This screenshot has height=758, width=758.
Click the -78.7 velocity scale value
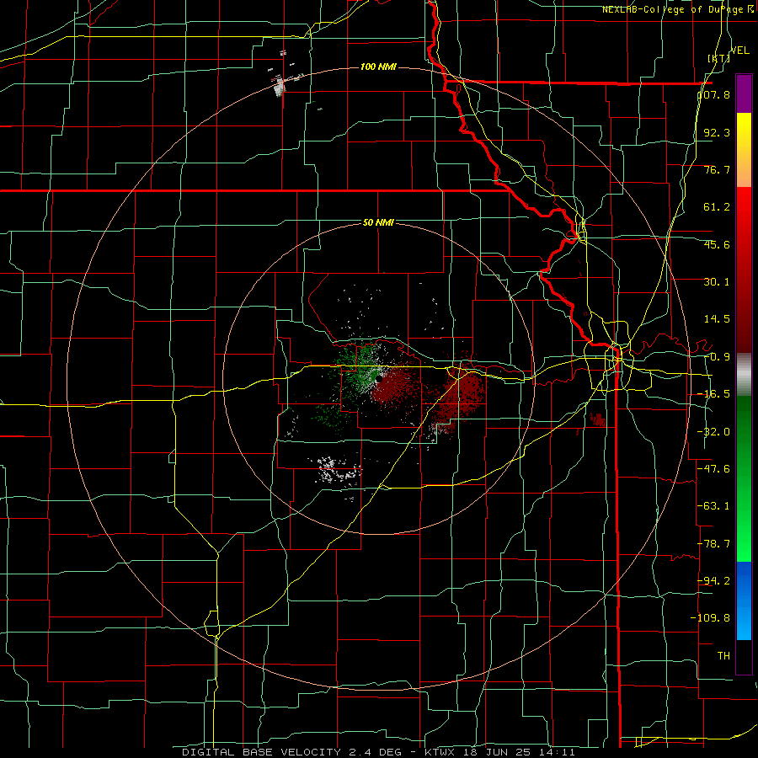(x=713, y=544)
